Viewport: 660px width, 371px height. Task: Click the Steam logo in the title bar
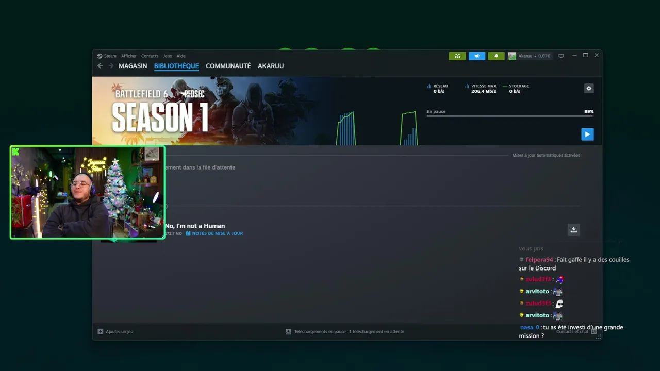pyautogui.click(x=100, y=56)
